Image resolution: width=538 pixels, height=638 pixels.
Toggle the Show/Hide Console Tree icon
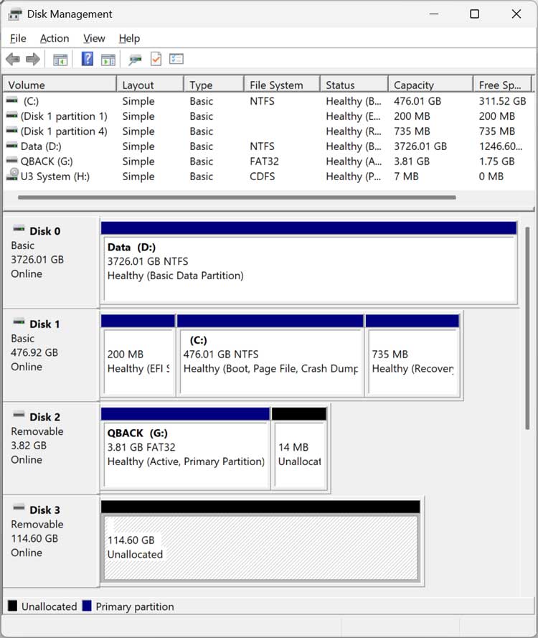tap(60, 60)
